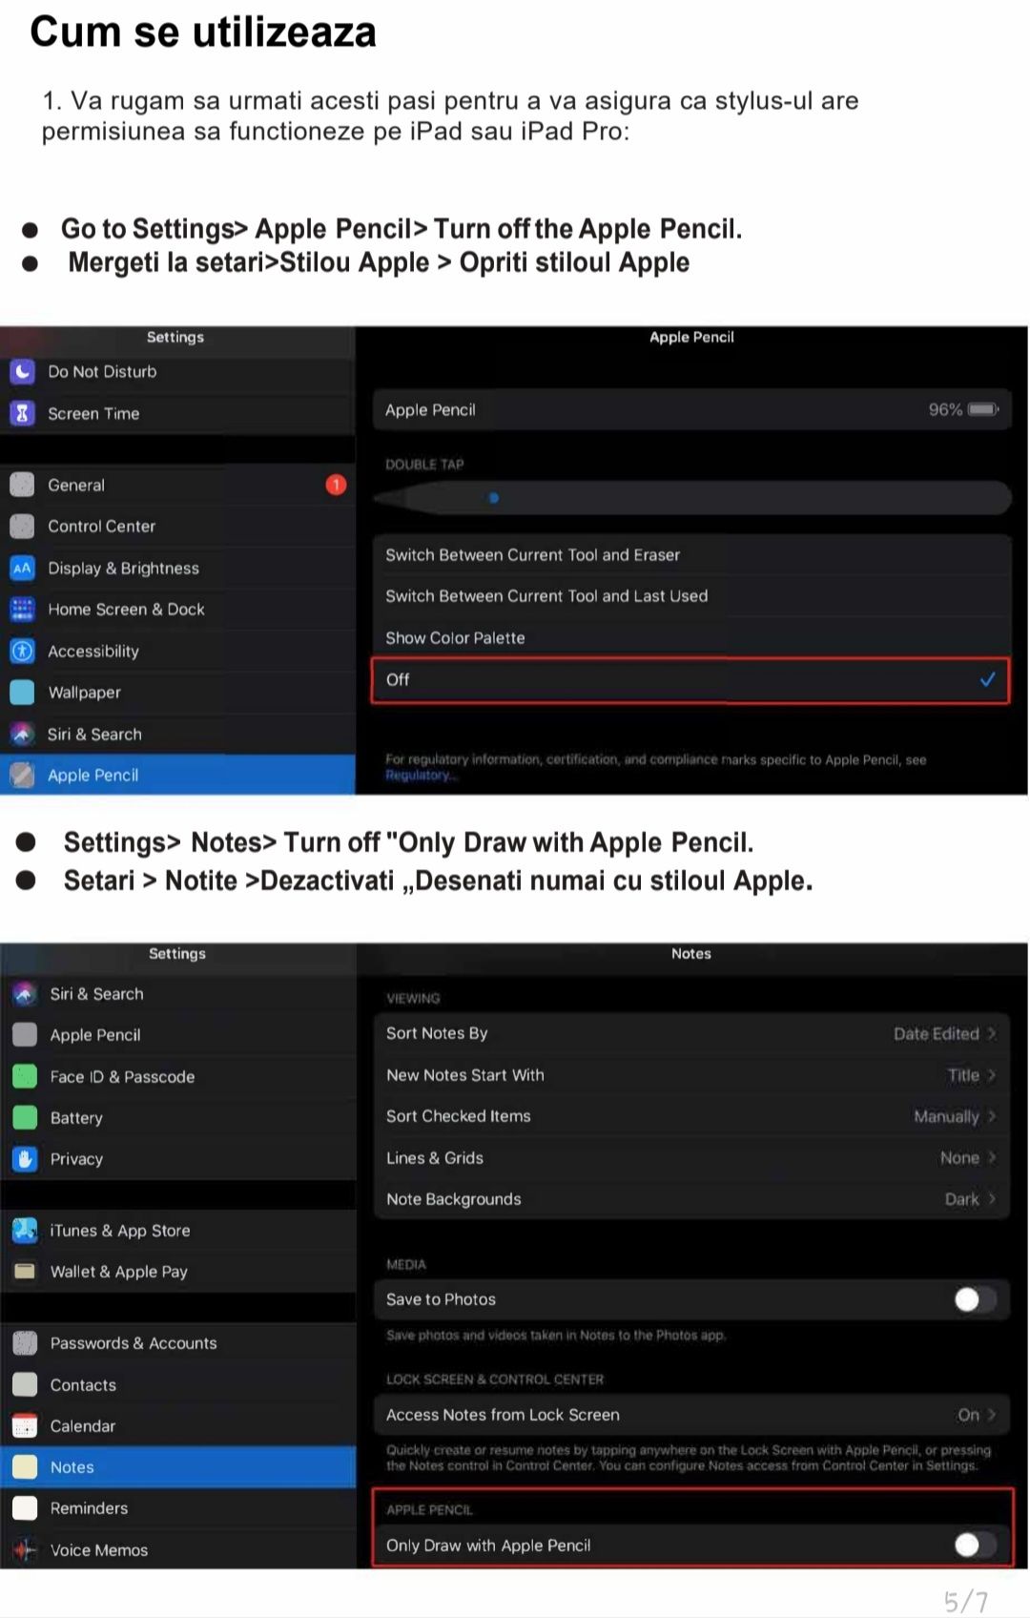Tap the 'Manually' value
1030x1618 pixels.
(946, 1116)
